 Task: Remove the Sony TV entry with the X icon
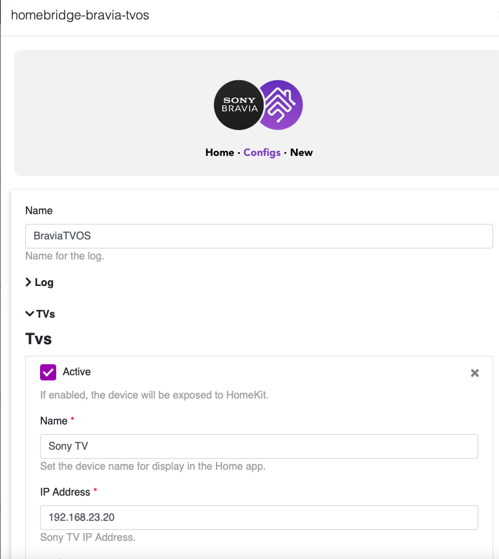[474, 373]
